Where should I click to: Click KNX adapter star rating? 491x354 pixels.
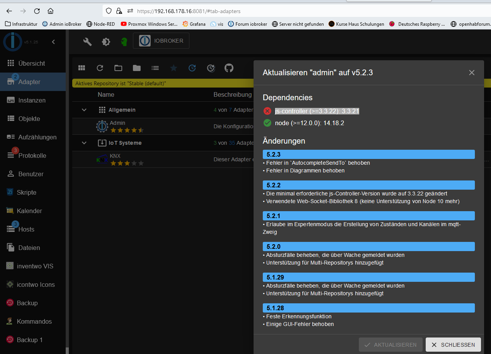[x=127, y=163]
